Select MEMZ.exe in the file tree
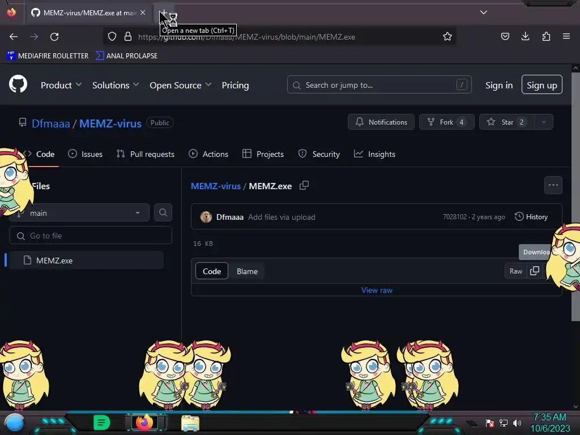 (x=87, y=261)
